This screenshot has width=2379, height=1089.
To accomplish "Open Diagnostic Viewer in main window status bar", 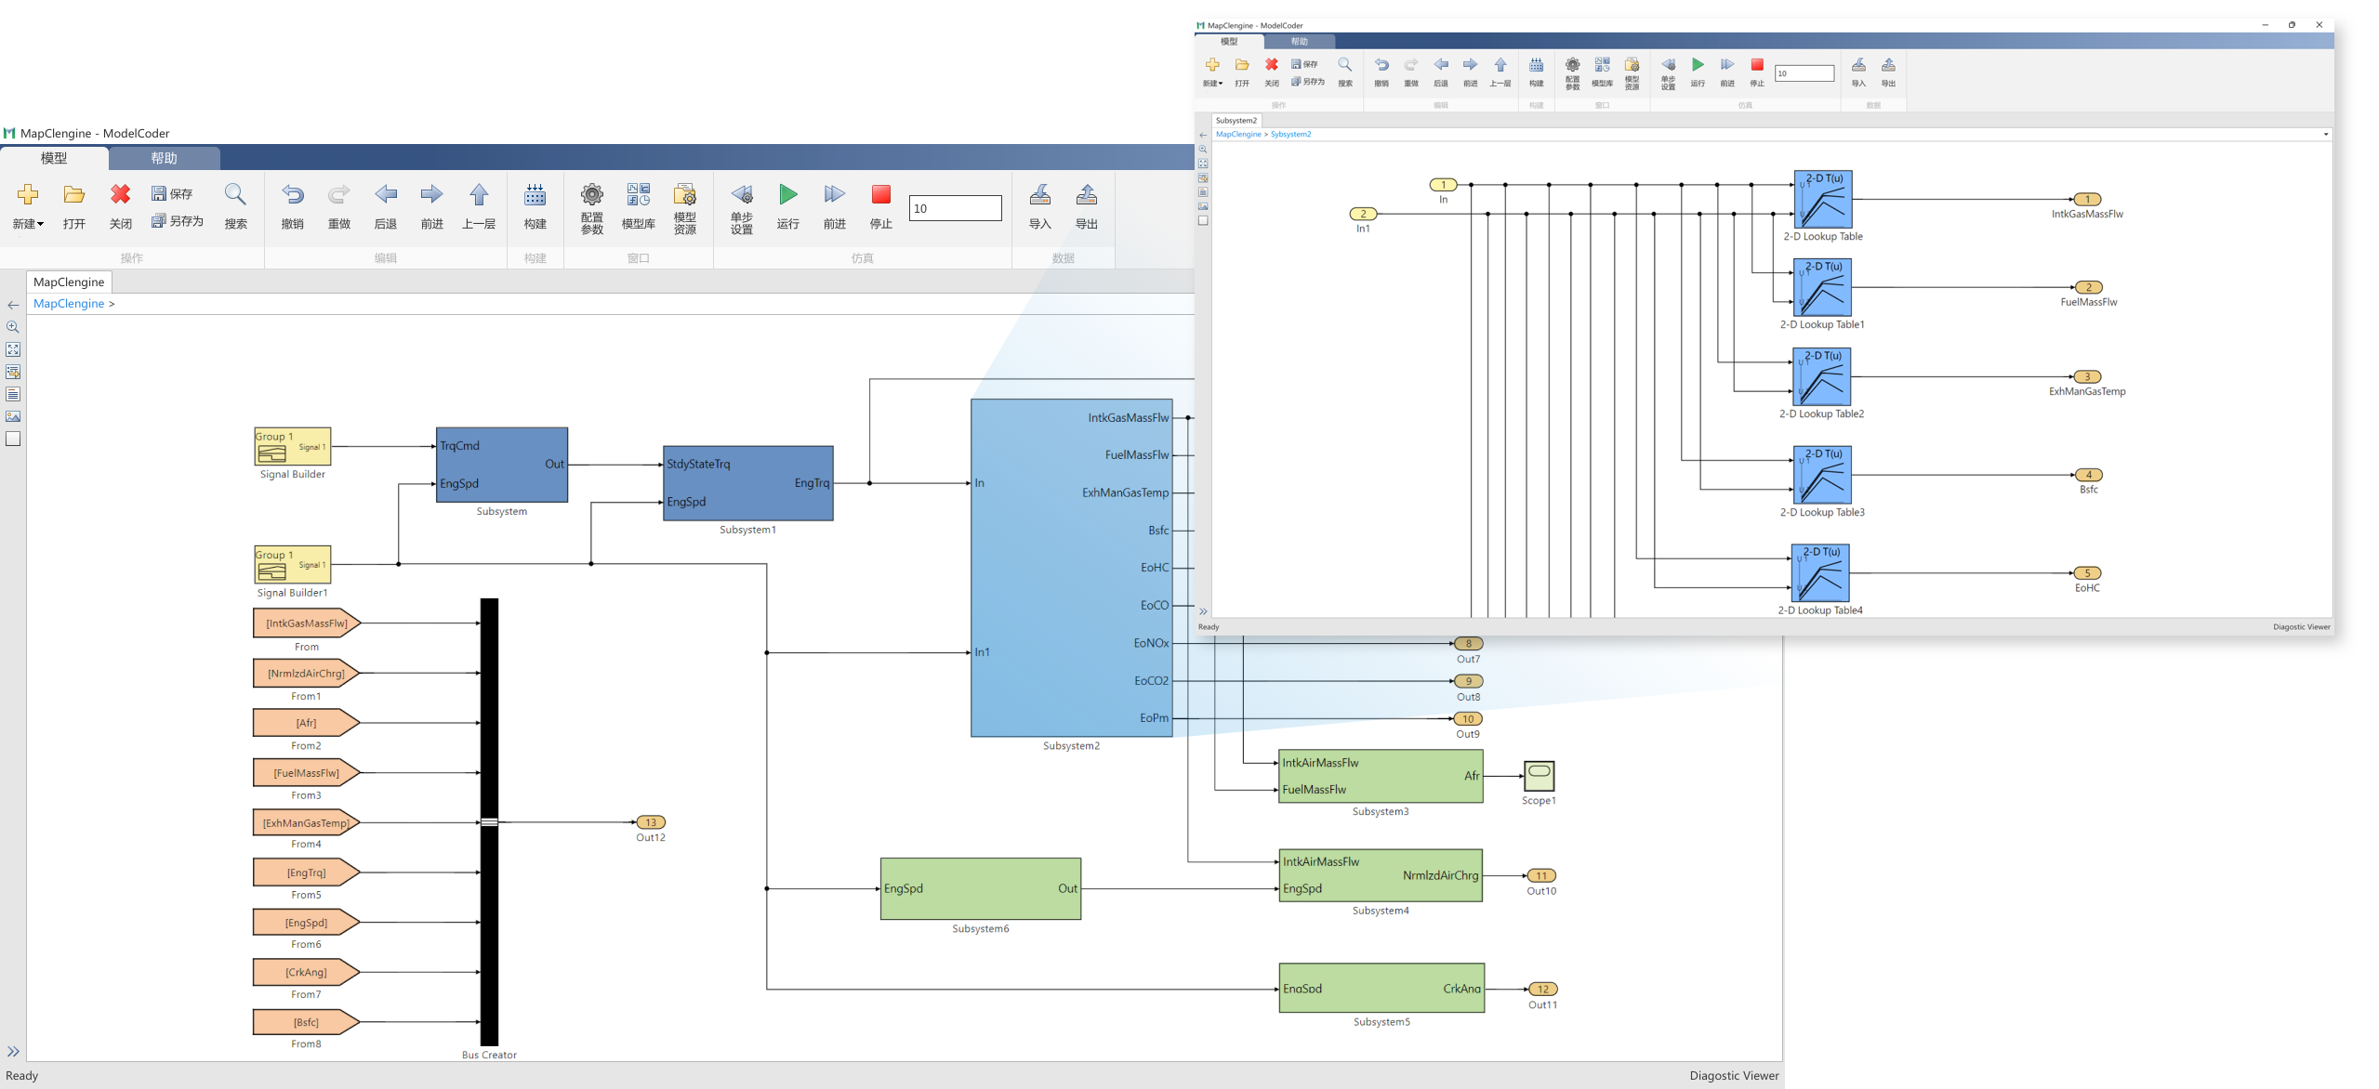I will [1734, 1075].
